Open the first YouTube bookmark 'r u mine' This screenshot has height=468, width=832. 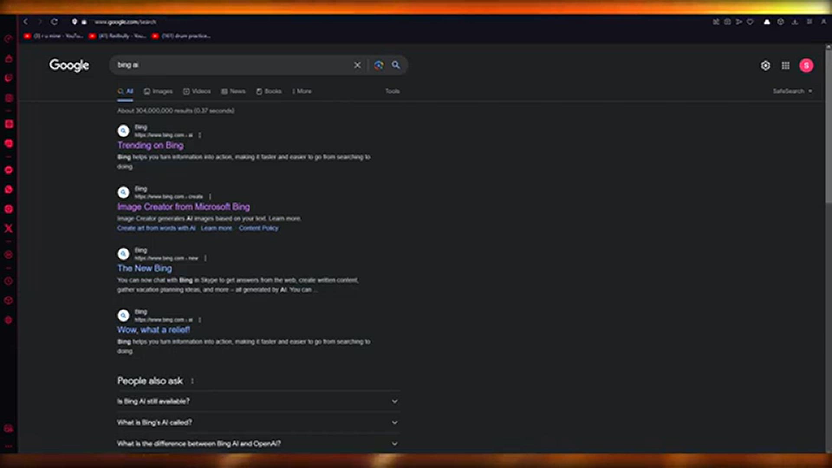[54, 36]
